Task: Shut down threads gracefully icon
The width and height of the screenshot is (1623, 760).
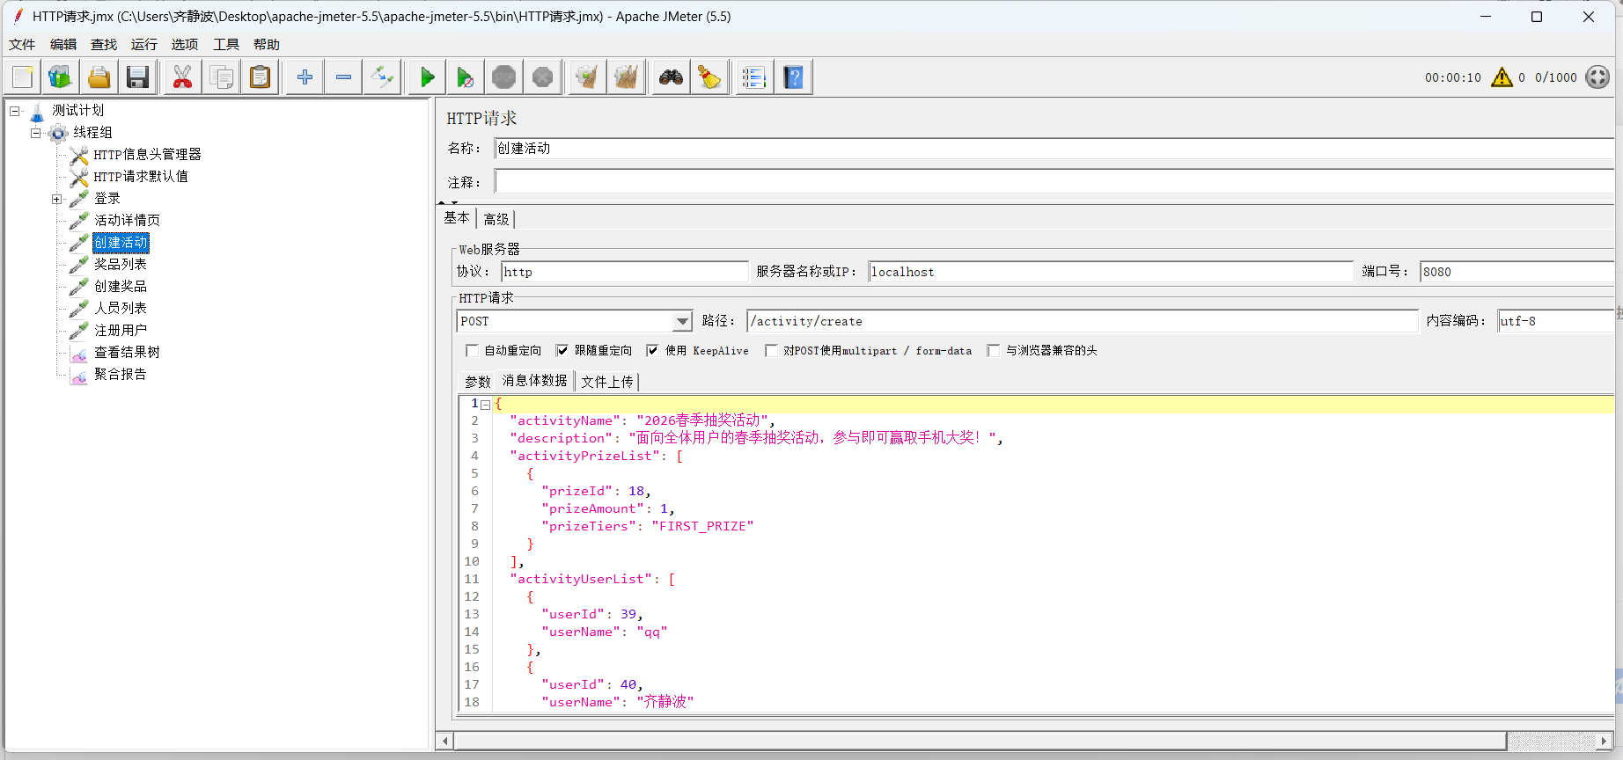Action: pyautogui.click(x=543, y=77)
